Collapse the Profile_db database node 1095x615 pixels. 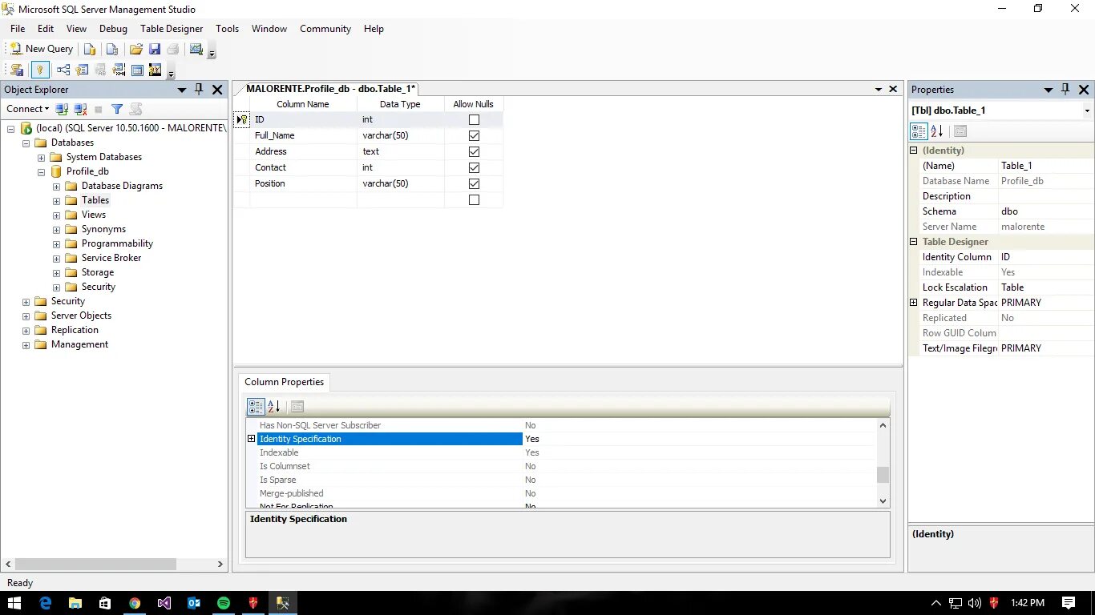point(42,171)
